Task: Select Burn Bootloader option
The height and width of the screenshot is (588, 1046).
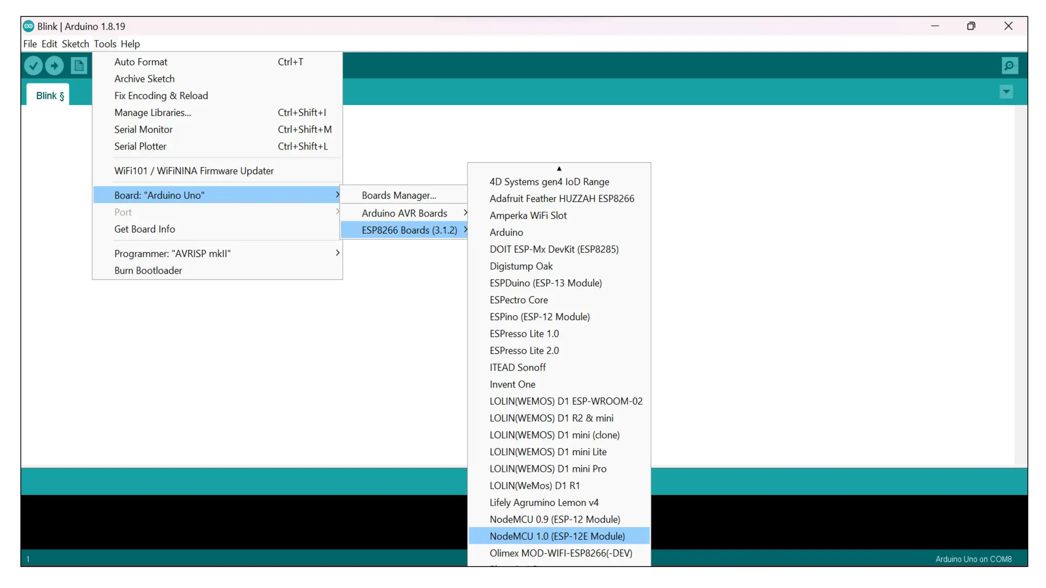Action: tap(148, 271)
